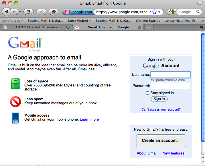The width and height of the screenshot is (205, 166).
Task: Click the 'Less spam' heading
Action: (34, 99)
